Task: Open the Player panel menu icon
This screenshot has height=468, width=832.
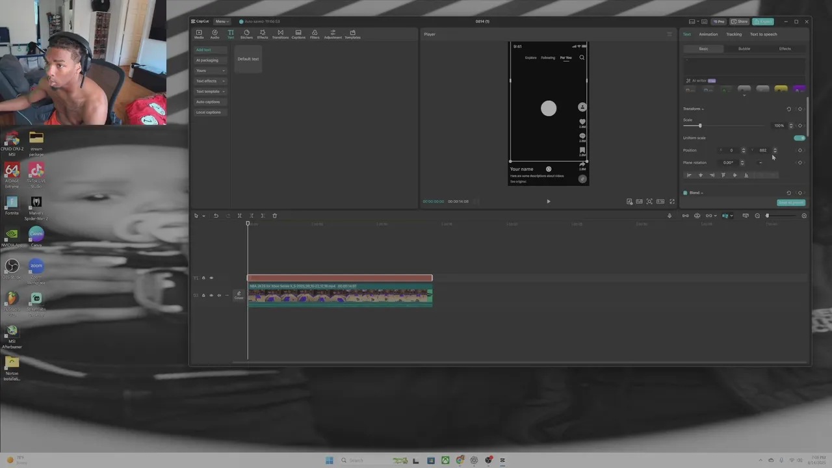Action: point(669,34)
